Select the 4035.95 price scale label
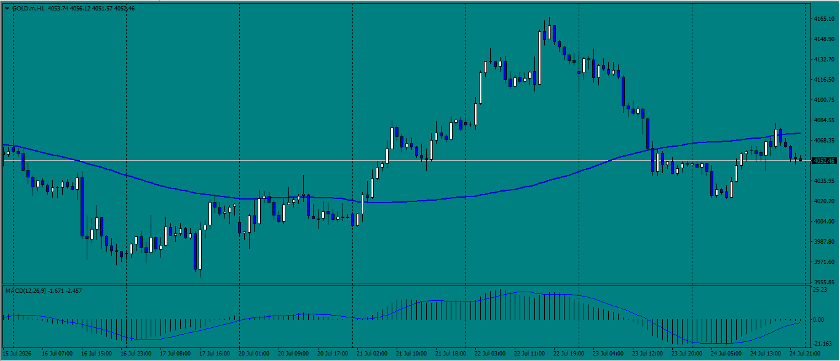The height and width of the screenshot is (361, 840). point(823,181)
